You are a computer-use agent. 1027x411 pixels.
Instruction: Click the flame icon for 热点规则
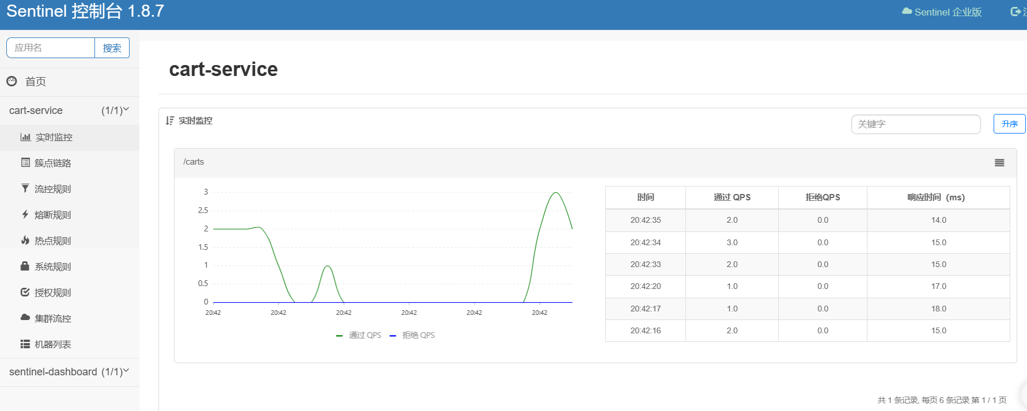pos(25,240)
